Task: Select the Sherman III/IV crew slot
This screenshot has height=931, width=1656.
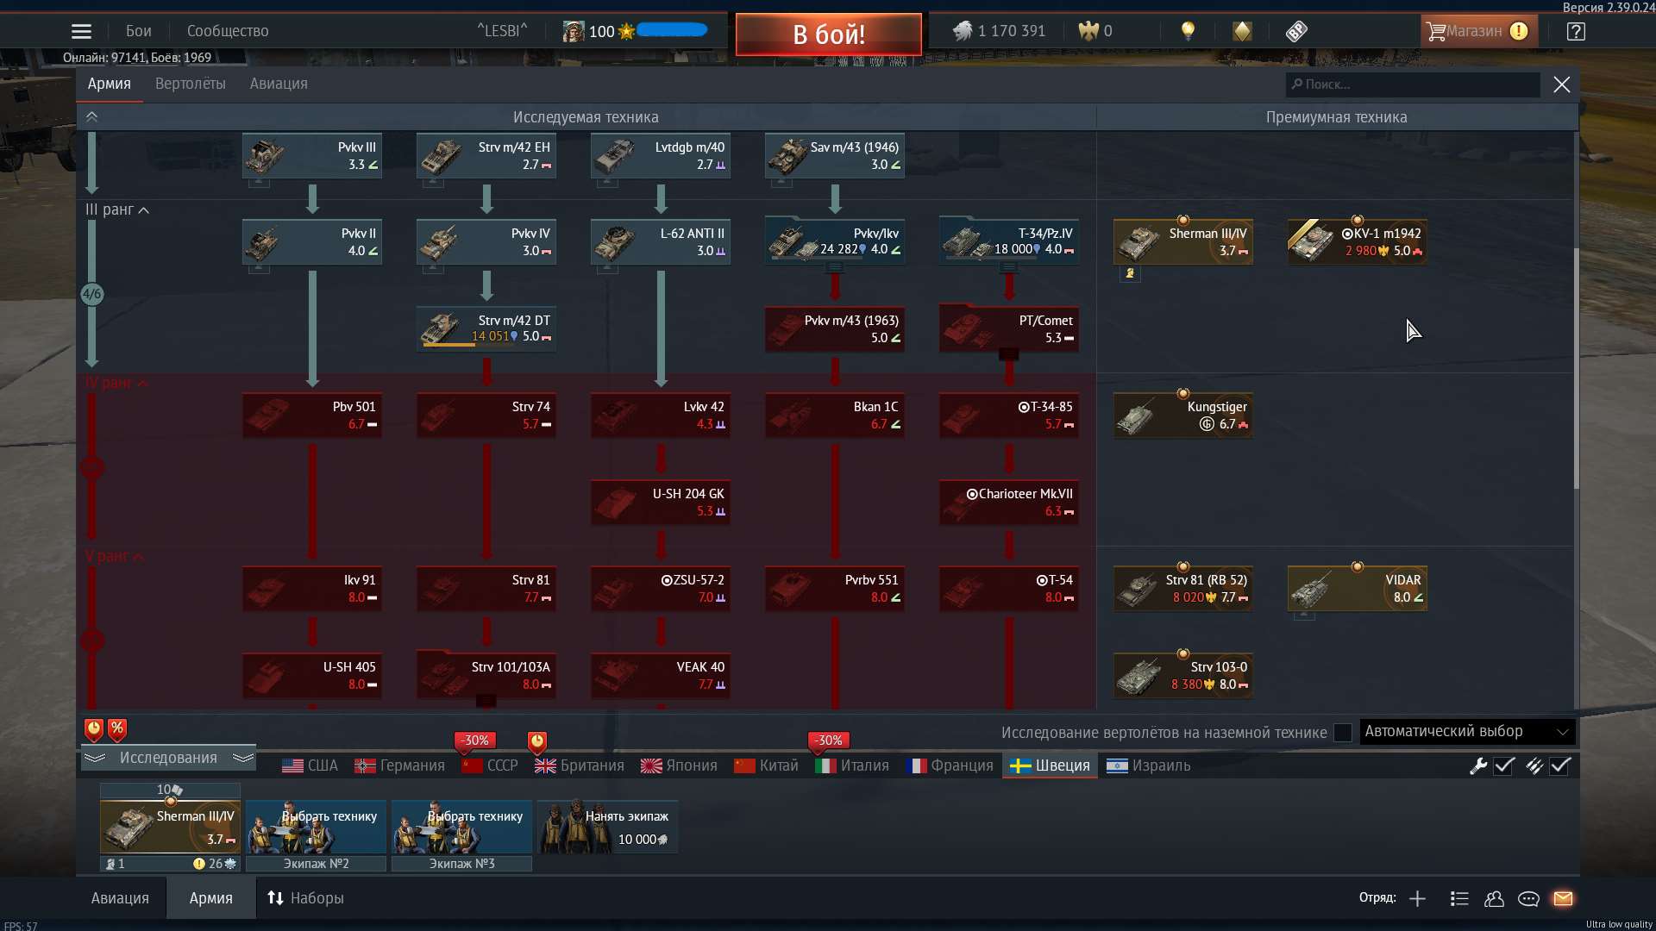Action: coord(170,826)
